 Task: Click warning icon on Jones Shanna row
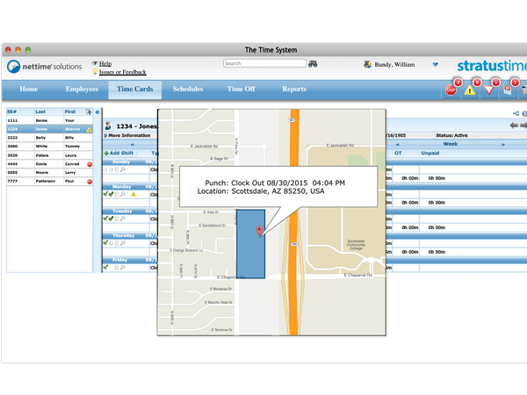(x=89, y=130)
